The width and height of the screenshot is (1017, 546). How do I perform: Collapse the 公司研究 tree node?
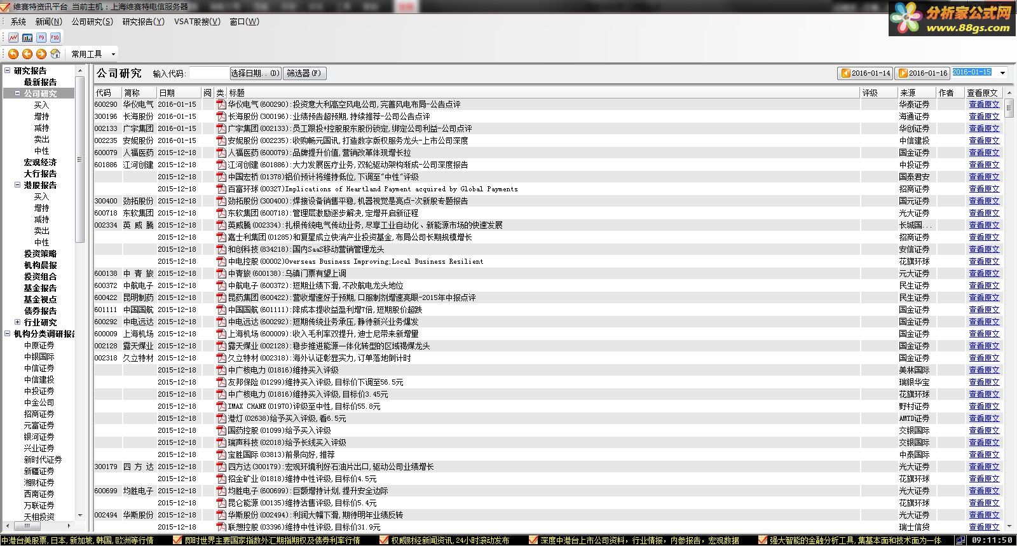pyautogui.click(x=18, y=93)
